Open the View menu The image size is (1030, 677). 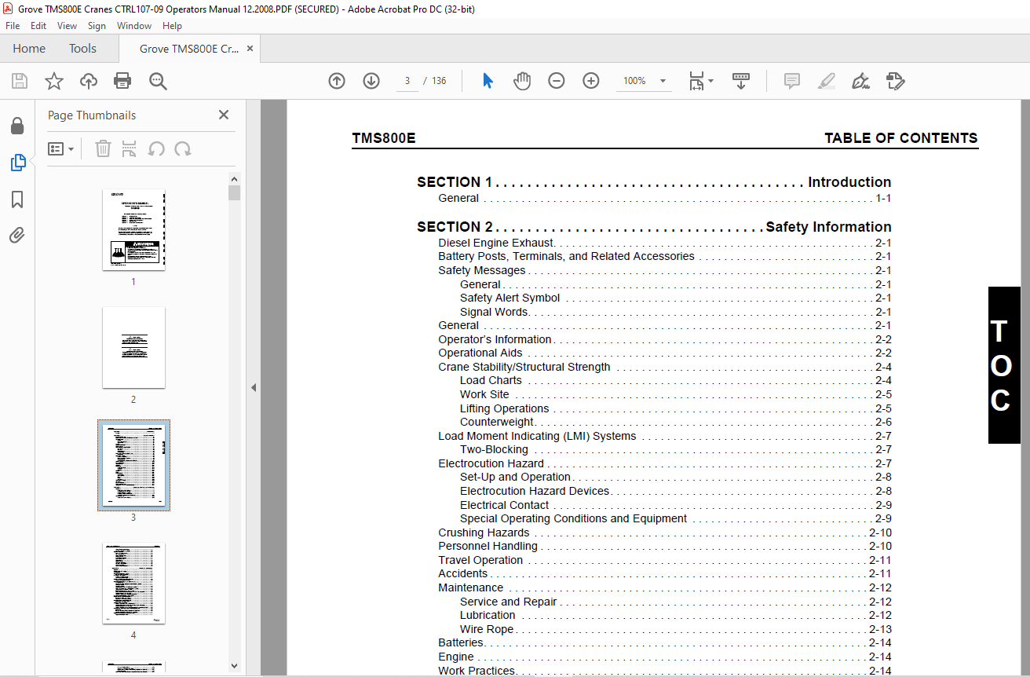tap(67, 26)
